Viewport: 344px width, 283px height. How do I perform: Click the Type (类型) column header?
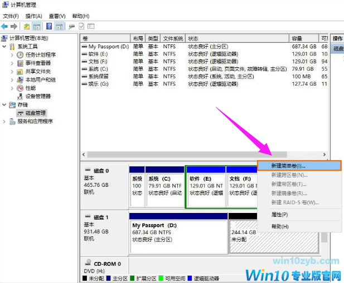pyautogui.click(x=153, y=38)
